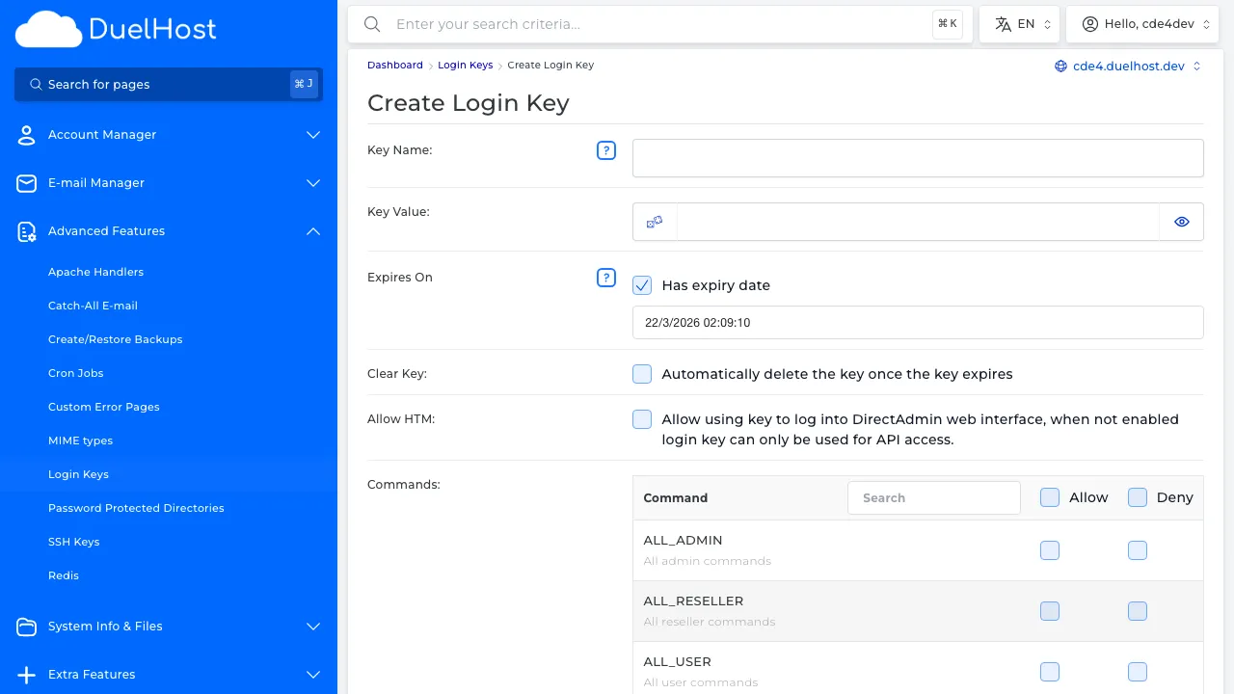
Task: Uncheck the Has expiry date checkbox
Action: [x=642, y=285]
